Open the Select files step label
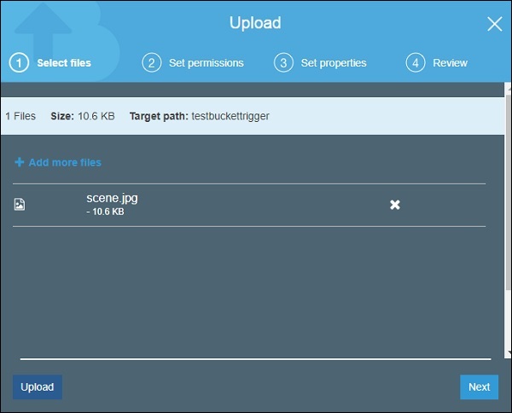The height and width of the screenshot is (413, 512). (64, 63)
